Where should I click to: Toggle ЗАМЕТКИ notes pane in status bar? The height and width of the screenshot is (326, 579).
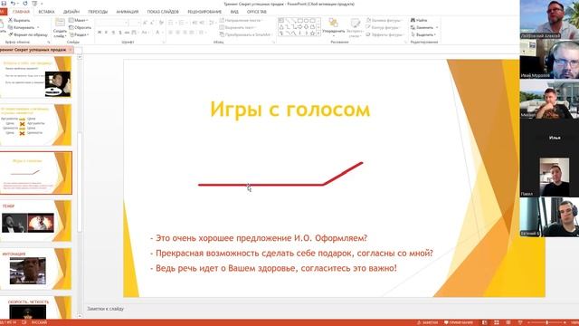click(x=427, y=322)
